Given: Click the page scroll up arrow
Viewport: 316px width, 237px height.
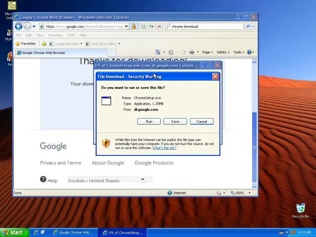Looking at the screenshot, I should coord(254,61).
